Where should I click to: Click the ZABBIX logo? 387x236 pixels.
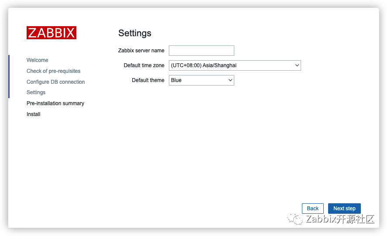pos(51,33)
